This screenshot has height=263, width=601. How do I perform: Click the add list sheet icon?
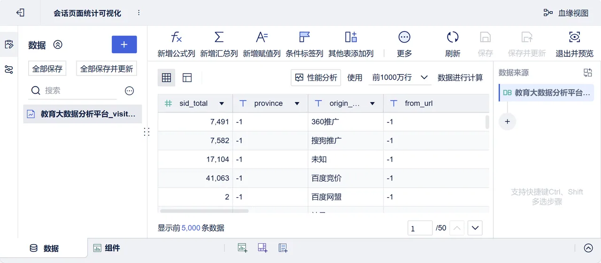click(x=283, y=248)
